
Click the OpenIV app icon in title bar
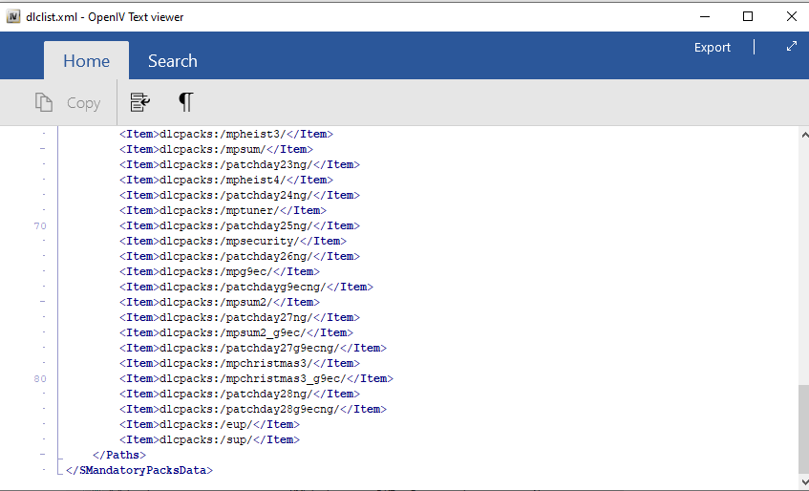click(x=12, y=16)
